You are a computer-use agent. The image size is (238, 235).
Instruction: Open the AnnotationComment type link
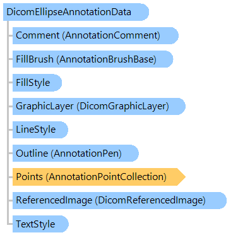(x=111, y=35)
